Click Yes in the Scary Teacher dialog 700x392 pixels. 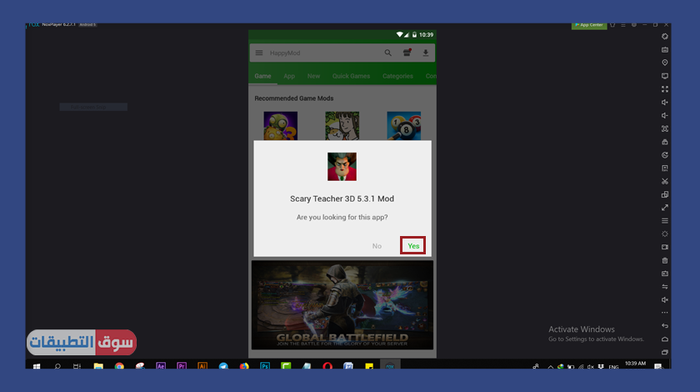click(x=413, y=245)
